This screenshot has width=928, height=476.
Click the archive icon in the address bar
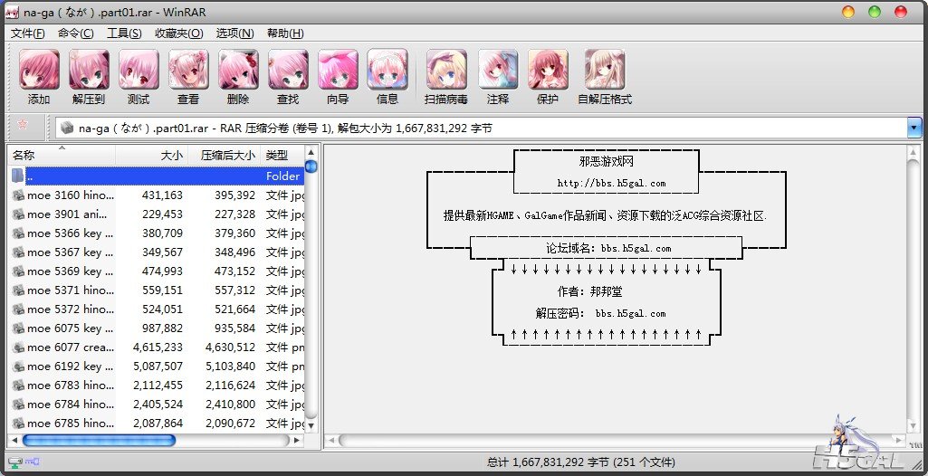67,128
